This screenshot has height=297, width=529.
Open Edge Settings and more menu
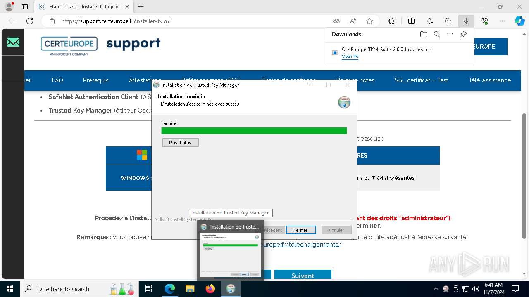click(x=503, y=21)
